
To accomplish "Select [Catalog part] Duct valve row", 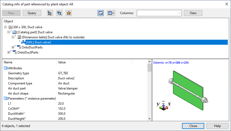I will [35, 32].
